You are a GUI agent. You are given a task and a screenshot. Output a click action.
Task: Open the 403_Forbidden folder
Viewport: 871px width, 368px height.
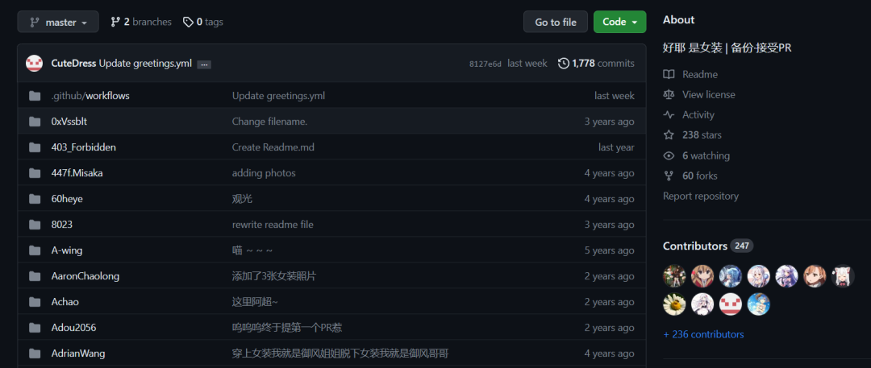click(83, 147)
